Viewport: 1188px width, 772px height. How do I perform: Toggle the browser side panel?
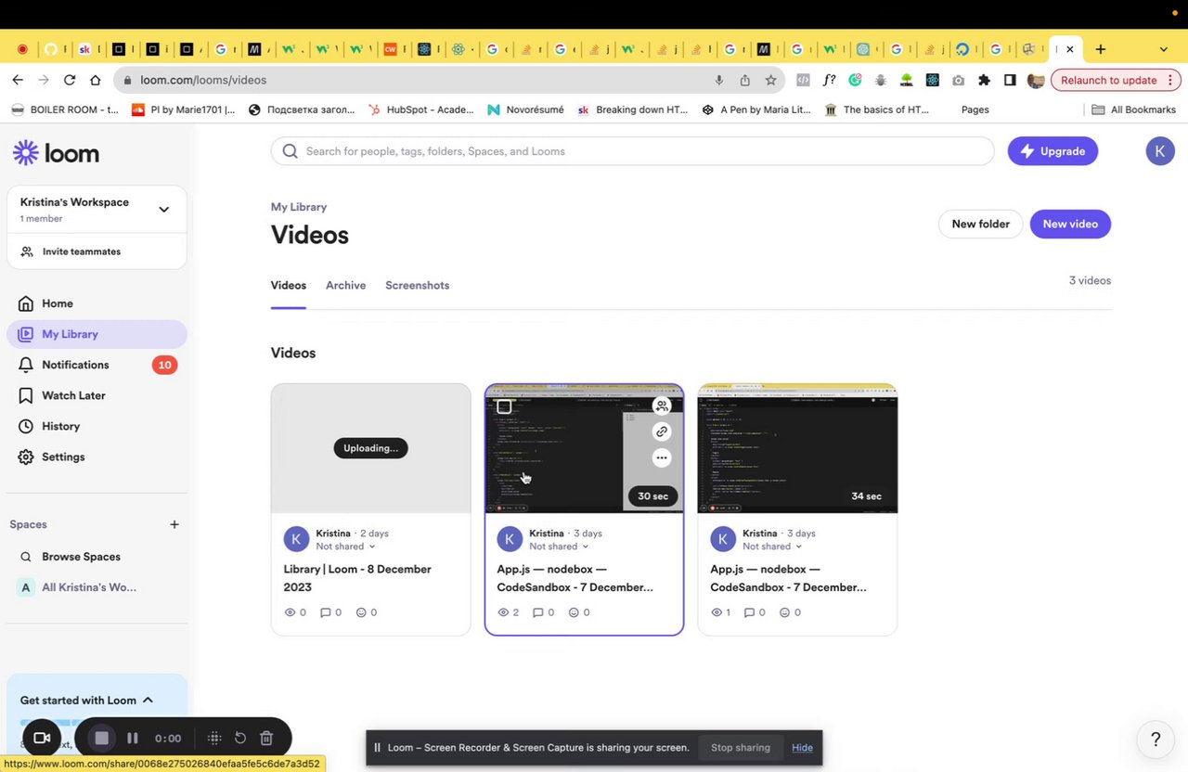pos(1010,80)
